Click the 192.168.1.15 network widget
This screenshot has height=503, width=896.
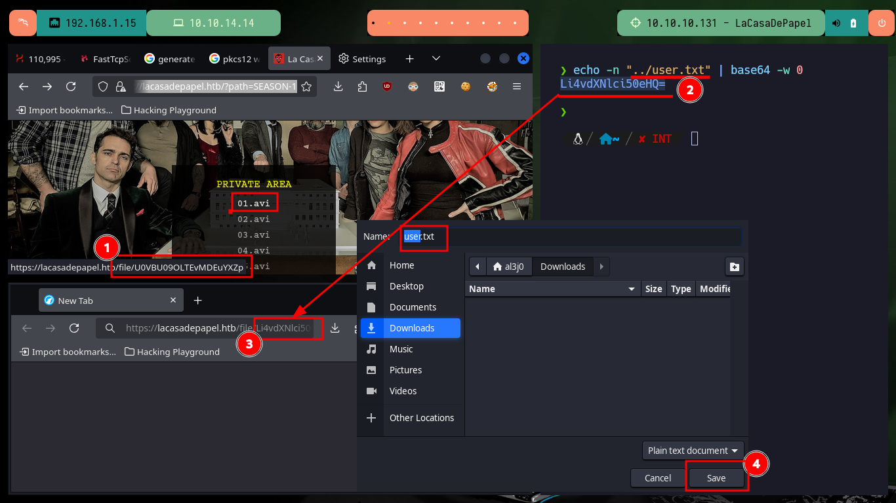[x=92, y=23]
